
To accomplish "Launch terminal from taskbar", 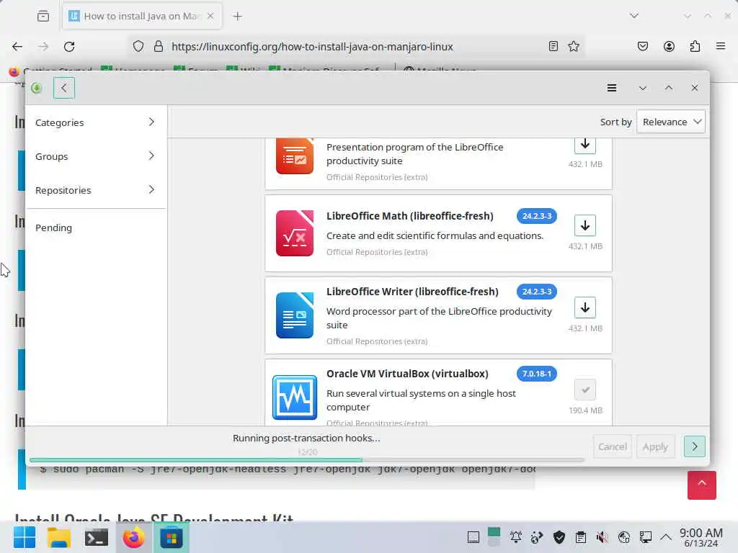I will [x=97, y=537].
